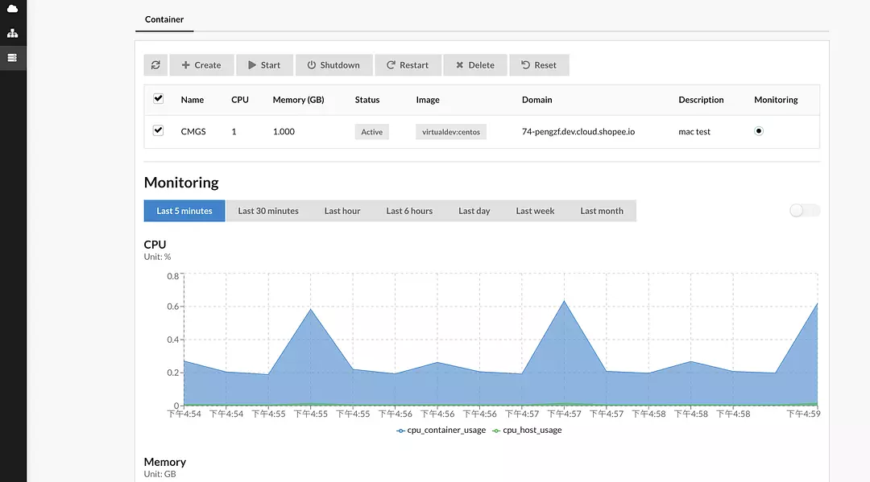The height and width of the screenshot is (482, 870).
Task: Delete the selected container
Action: point(474,65)
